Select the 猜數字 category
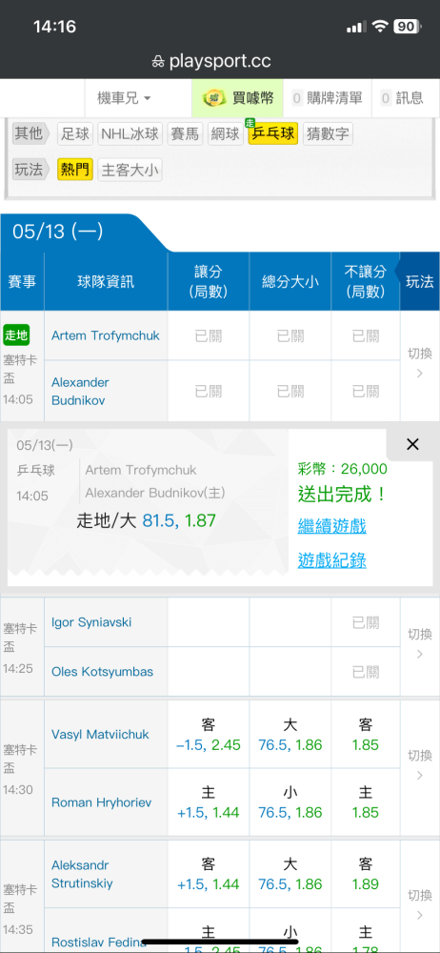Image resolution: width=440 pixels, height=953 pixels. [328, 133]
